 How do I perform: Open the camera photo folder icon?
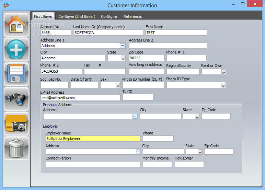point(16,123)
